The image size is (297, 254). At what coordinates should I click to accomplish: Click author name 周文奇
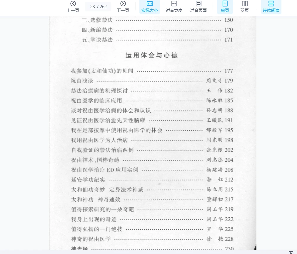pos(214,80)
